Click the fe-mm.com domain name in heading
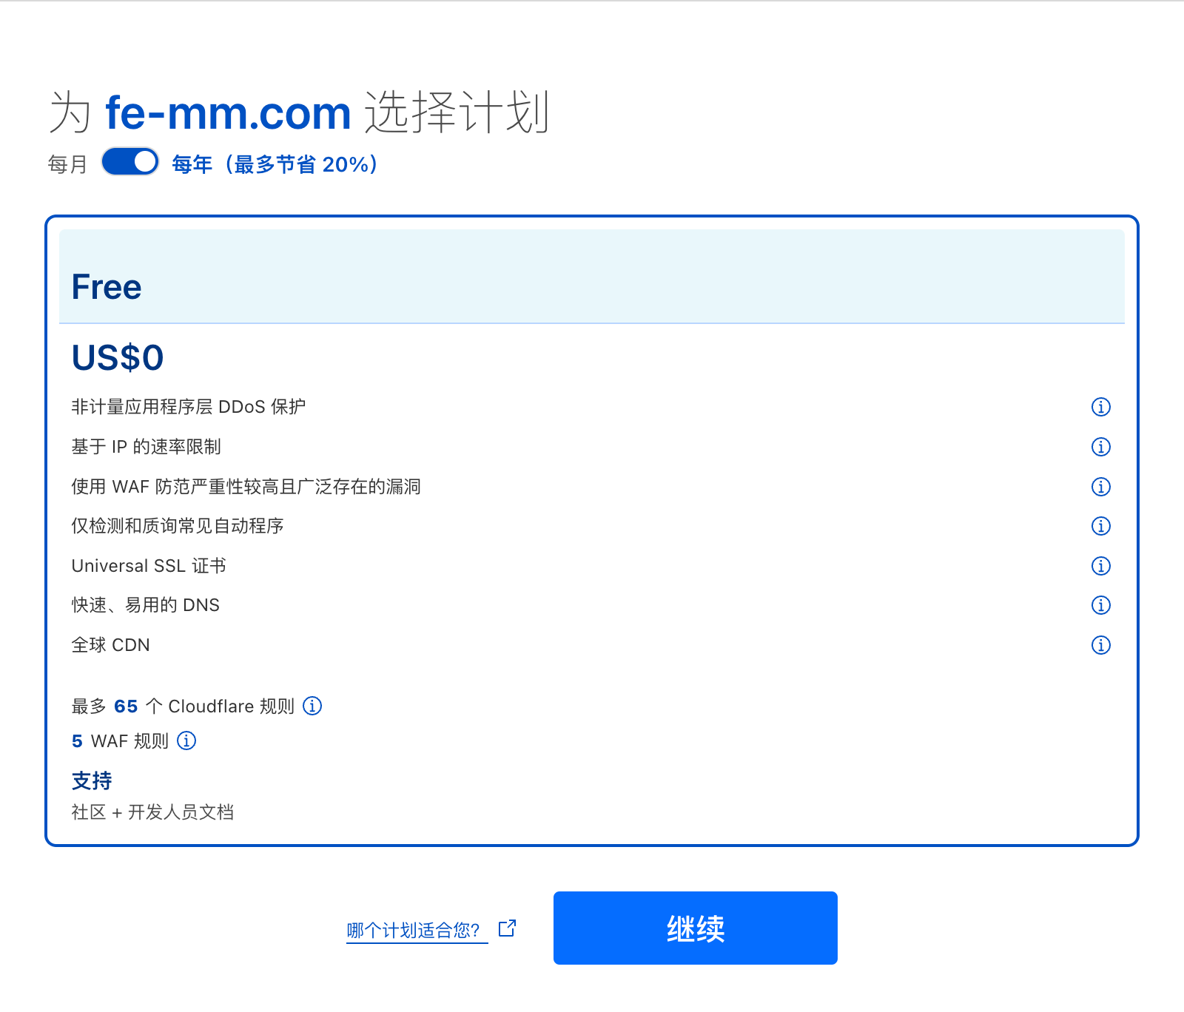 [x=228, y=113]
